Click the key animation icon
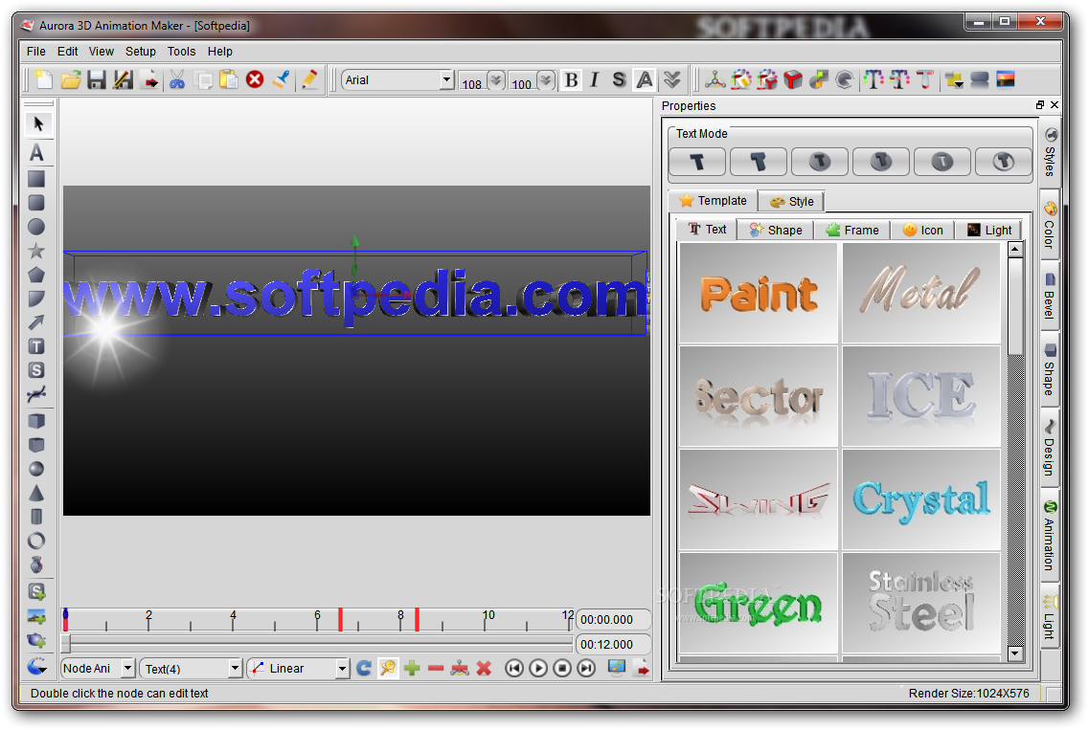The height and width of the screenshot is (730, 1089). 388,668
